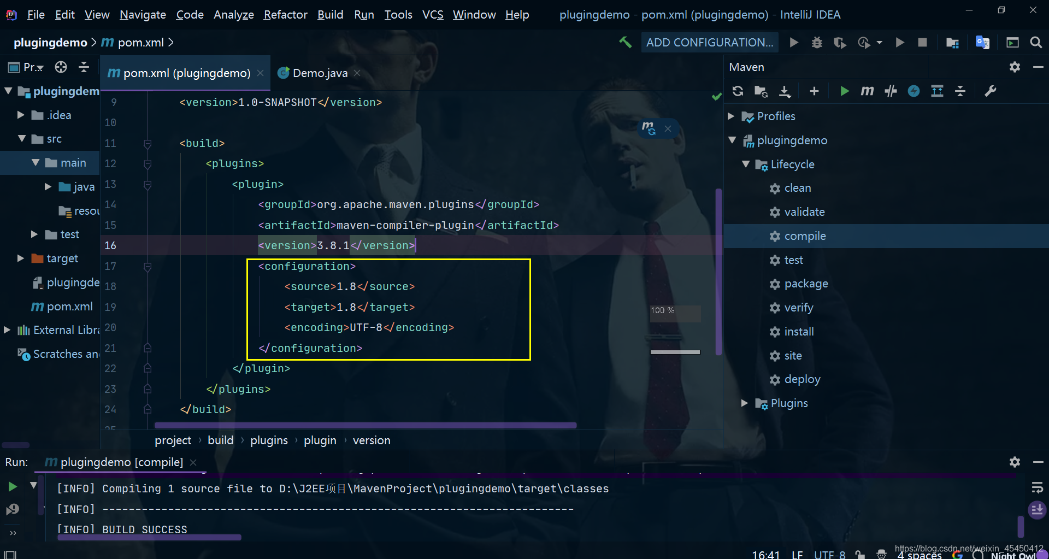
Task: Open Maven panel gear options
Action: 1015,67
